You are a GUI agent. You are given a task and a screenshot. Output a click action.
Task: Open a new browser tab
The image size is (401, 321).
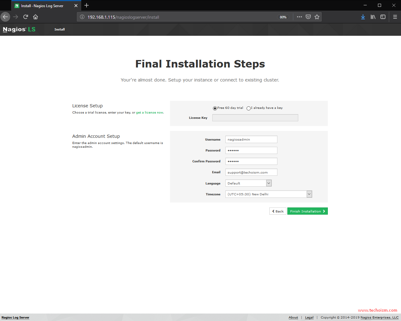tap(87, 5)
